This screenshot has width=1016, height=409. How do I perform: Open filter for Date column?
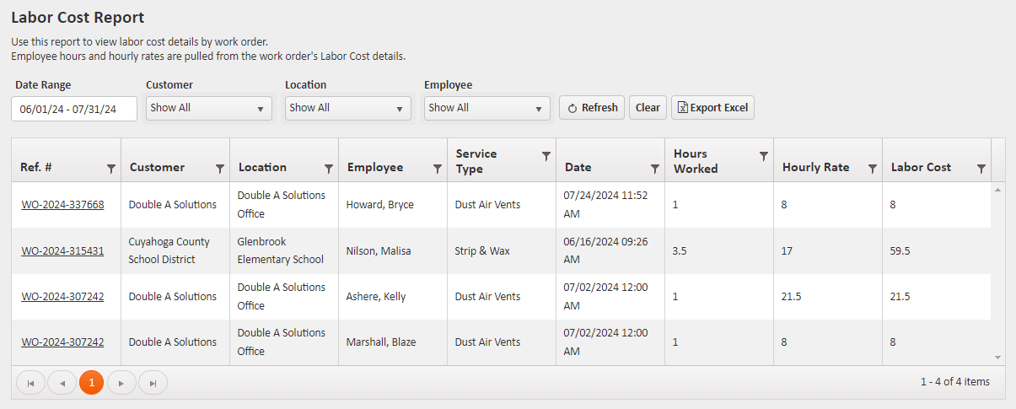click(x=655, y=169)
